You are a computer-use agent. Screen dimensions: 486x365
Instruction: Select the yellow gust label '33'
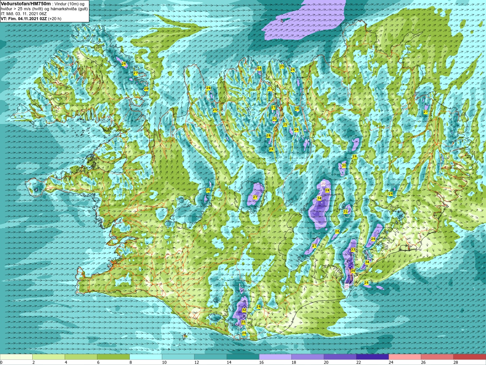(x=353, y=249)
